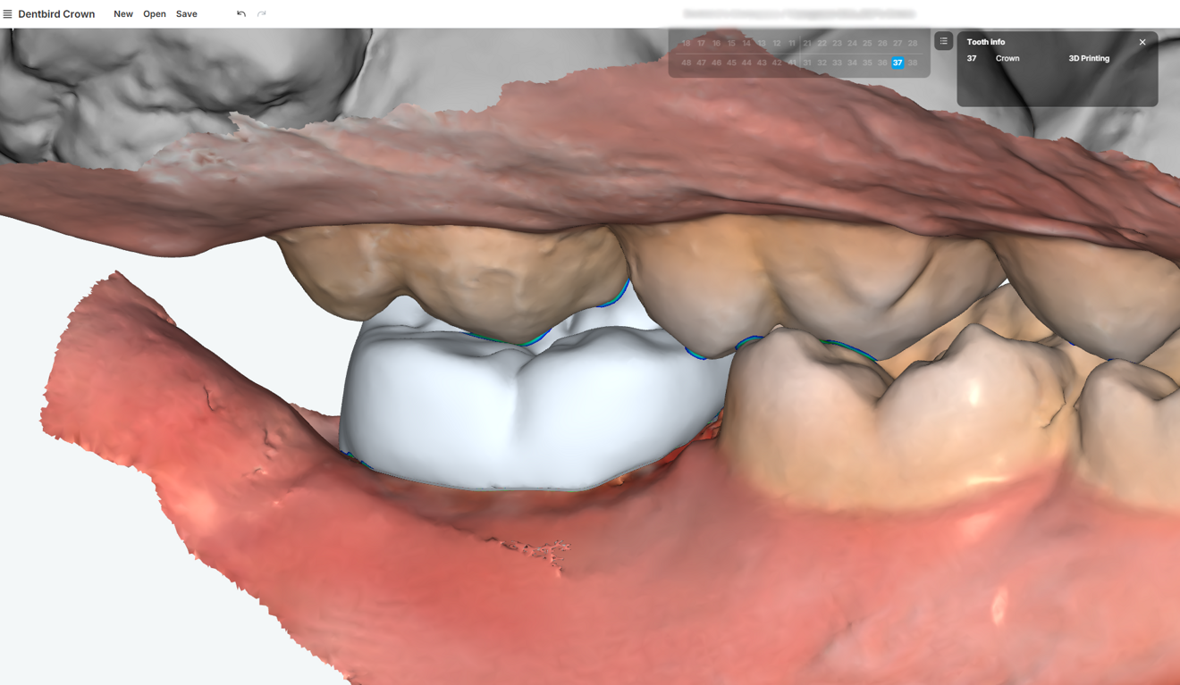Click the Redo arrow icon

click(261, 13)
